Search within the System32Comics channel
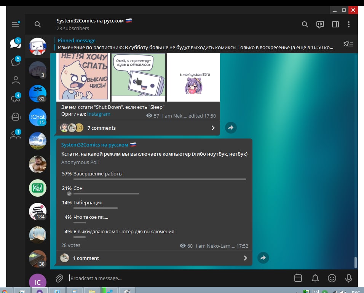Viewport: 364px width, 293px height. pyautogui.click(x=305, y=24)
